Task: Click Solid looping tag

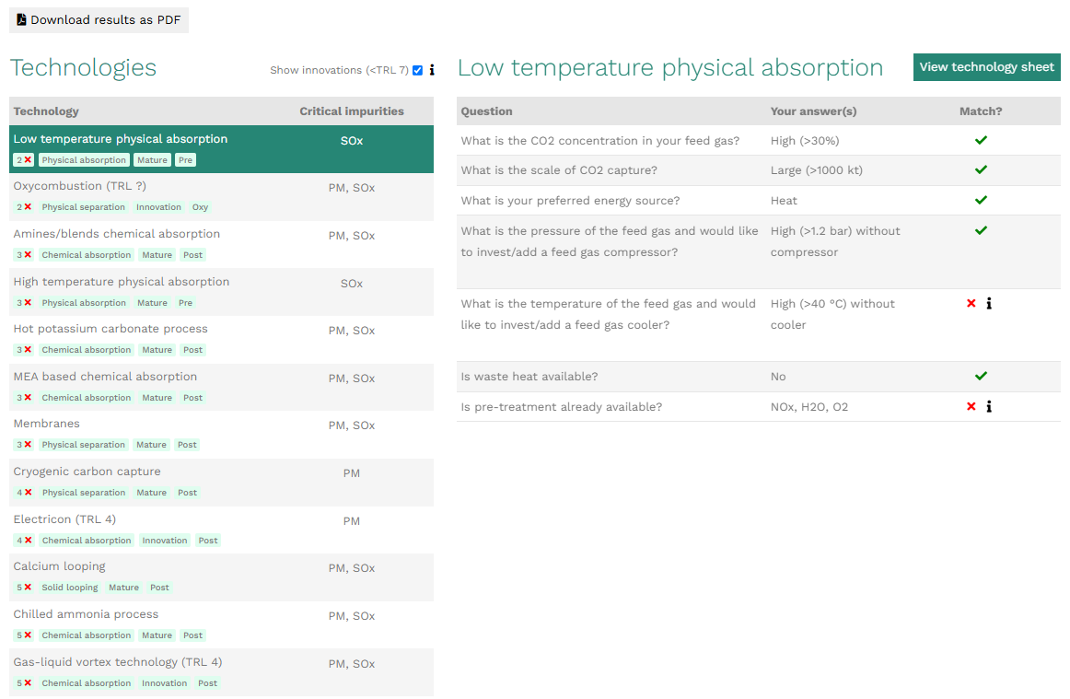Action: coord(70,588)
